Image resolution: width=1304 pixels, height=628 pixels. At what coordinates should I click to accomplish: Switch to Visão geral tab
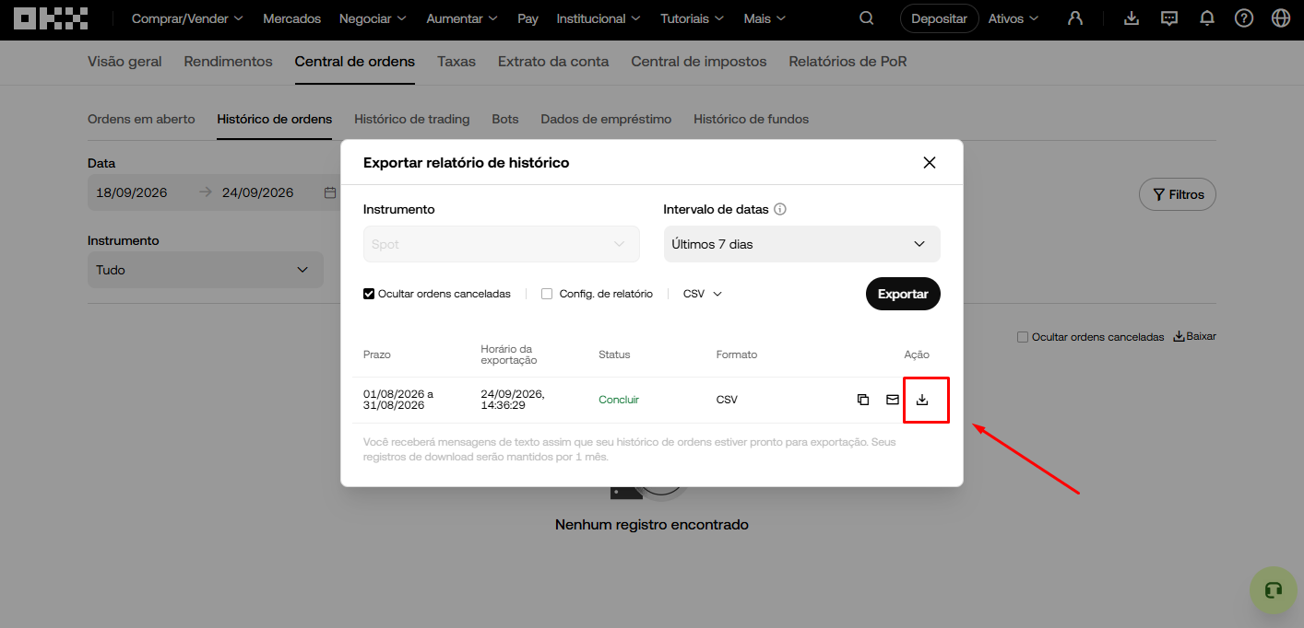124,62
